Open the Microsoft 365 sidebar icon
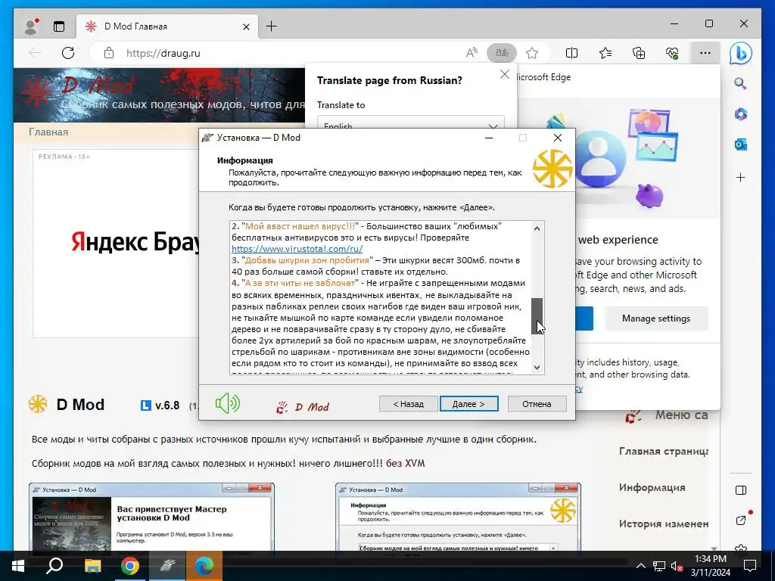This screenshot has width=775, height=581. tap(740, 114)
